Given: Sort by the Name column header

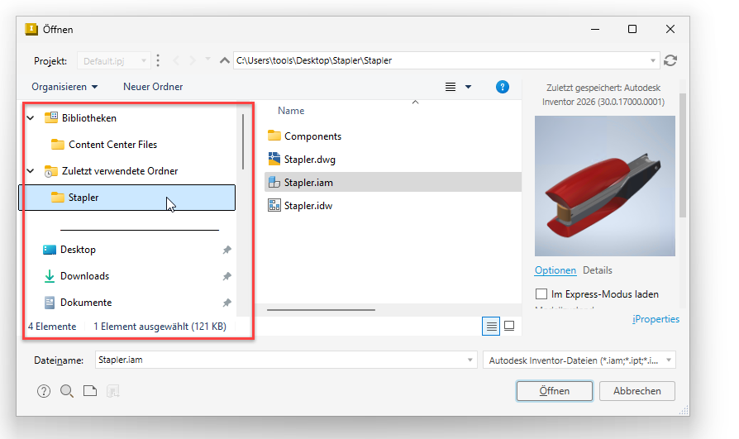Looking at the screenshot, I should pyautogui.click(x=291, y=111).
